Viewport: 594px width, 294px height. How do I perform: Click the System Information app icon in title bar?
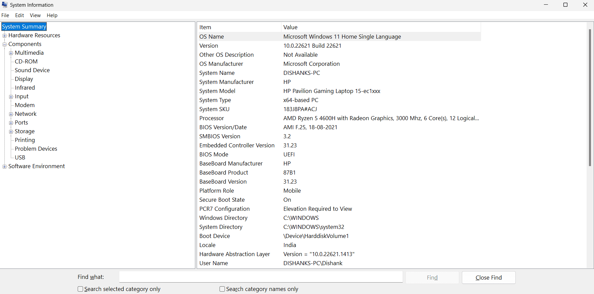click(5, 5)
